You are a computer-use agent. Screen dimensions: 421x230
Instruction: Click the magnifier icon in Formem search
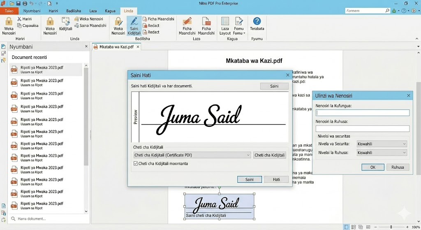pyautogui.click(x=387, y=10)
